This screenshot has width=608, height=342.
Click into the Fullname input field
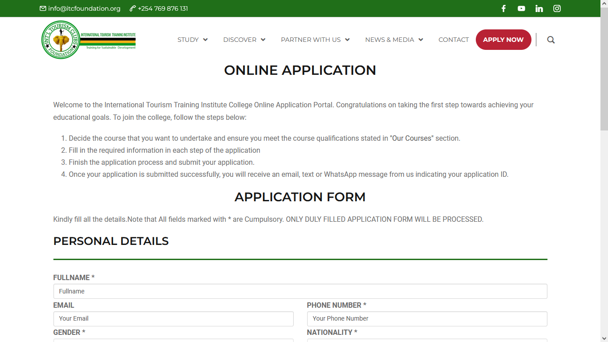click(x=300, y=291)
